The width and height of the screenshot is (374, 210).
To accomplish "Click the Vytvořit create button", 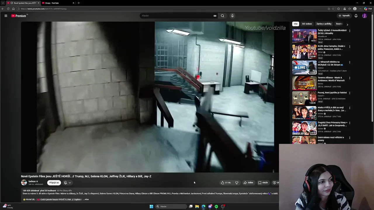I will 344,16.
